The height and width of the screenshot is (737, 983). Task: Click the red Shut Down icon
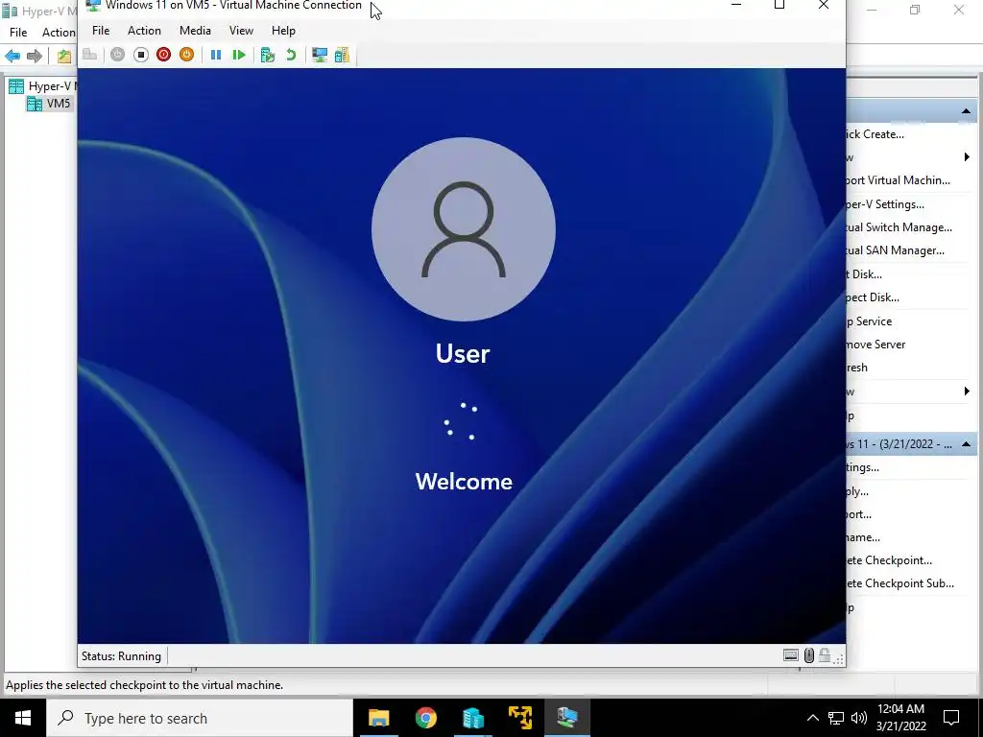click(163, 55)
